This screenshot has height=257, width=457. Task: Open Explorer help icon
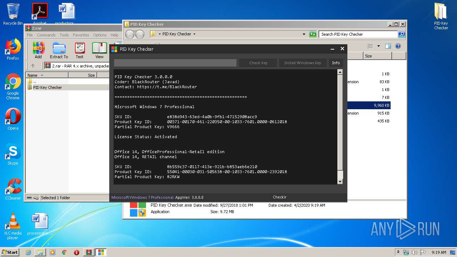click(398, 46)
